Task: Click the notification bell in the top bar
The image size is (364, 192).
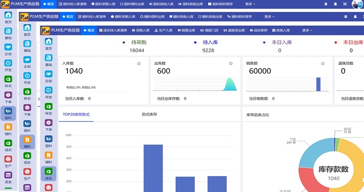Action: [335, 4]
